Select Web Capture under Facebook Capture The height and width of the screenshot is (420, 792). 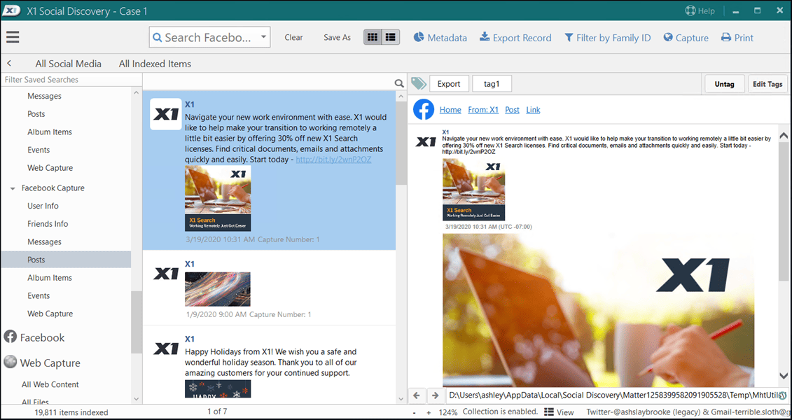point(50,314)
